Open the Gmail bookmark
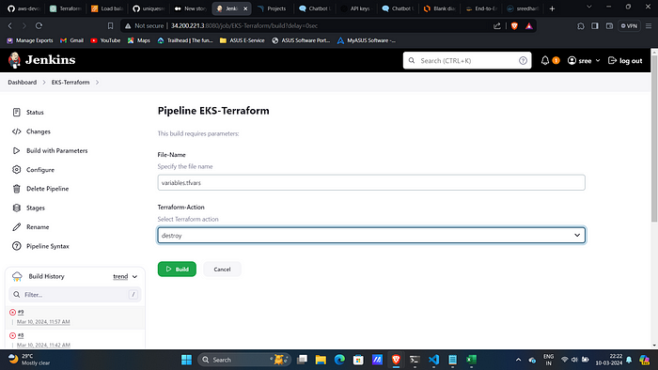This screenshot has height=370, width=658. tap(71, 40)
